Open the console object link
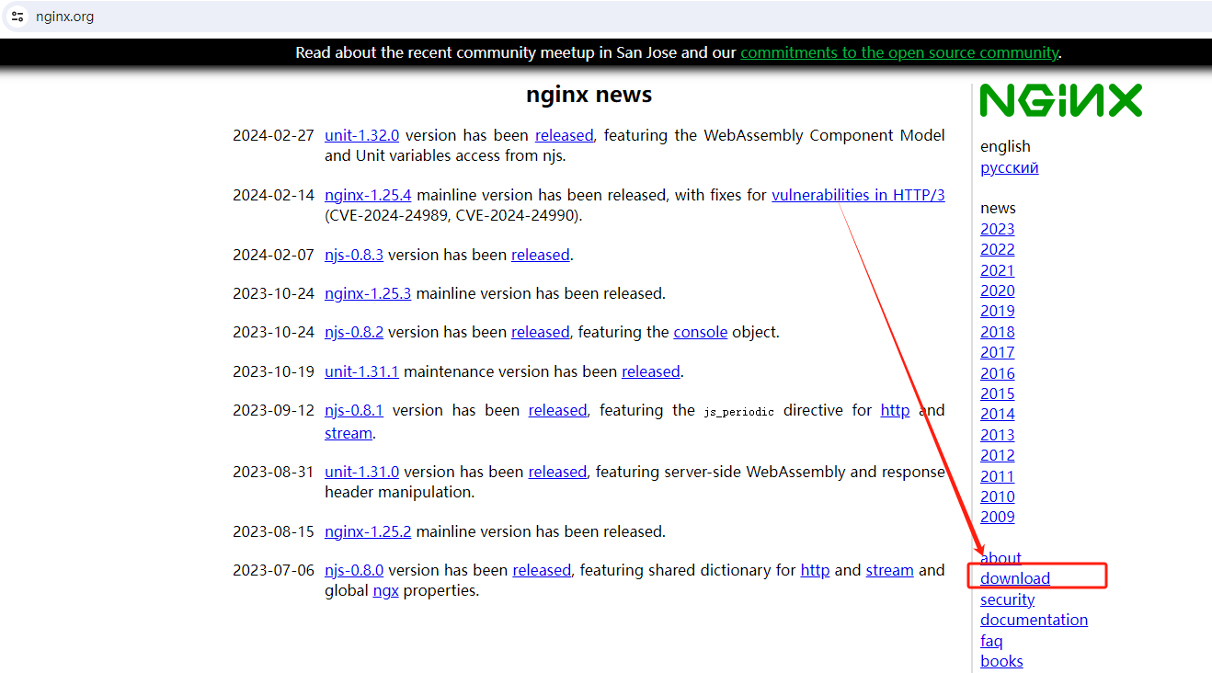The height and width of the screenshot is (673, 1212). click(700, 332)
